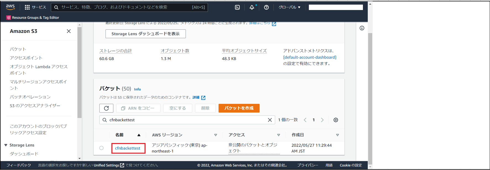Click 平均オブジェクトサイズ metric label
The height and width of the screenshot is (170, 490).
[244, 51]
